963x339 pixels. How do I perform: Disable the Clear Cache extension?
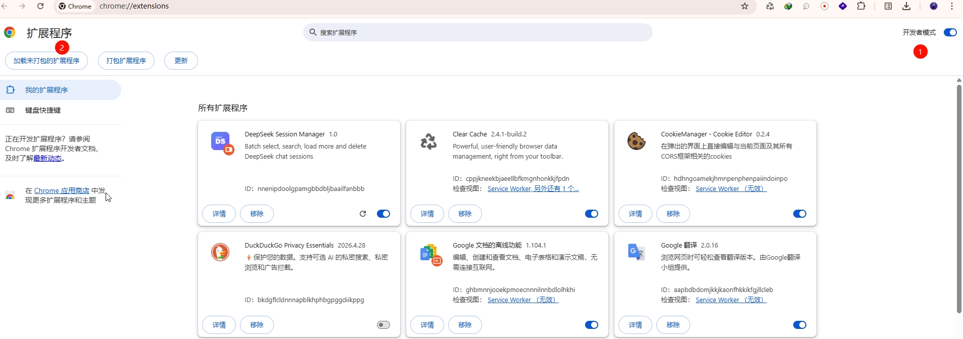tap(592, 214)
